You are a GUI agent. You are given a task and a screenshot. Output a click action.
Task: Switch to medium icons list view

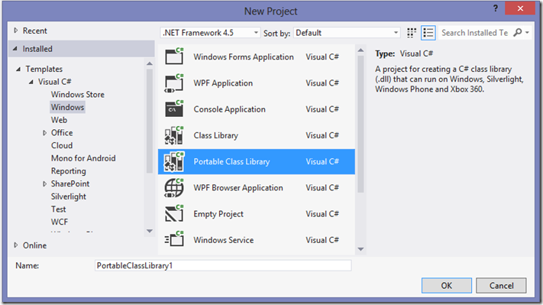(428, 33)
